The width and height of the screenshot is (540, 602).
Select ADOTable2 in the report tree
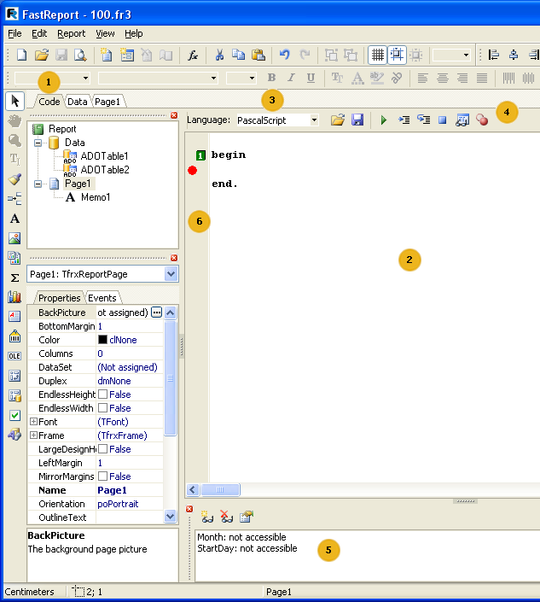[x=104, y=170]
